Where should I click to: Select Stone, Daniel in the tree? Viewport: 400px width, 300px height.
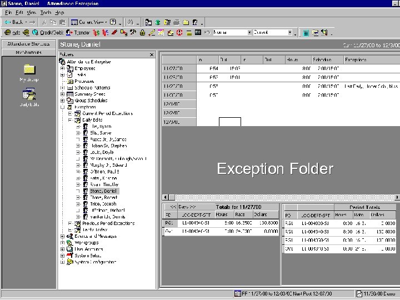[103, 191]
